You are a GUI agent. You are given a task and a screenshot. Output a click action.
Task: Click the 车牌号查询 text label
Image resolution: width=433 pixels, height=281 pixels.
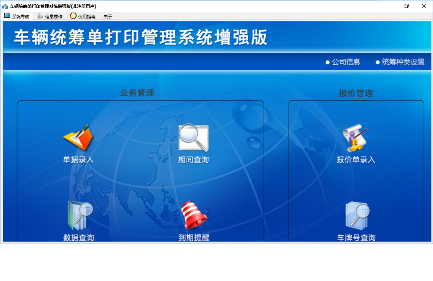click(356, 238)
